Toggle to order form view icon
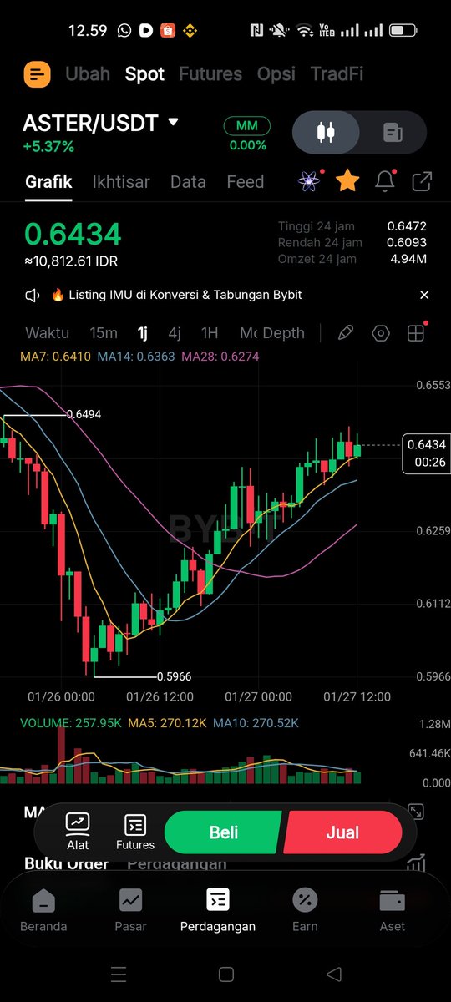This screenshot has height=1002, width=451. tap(393, 133)
